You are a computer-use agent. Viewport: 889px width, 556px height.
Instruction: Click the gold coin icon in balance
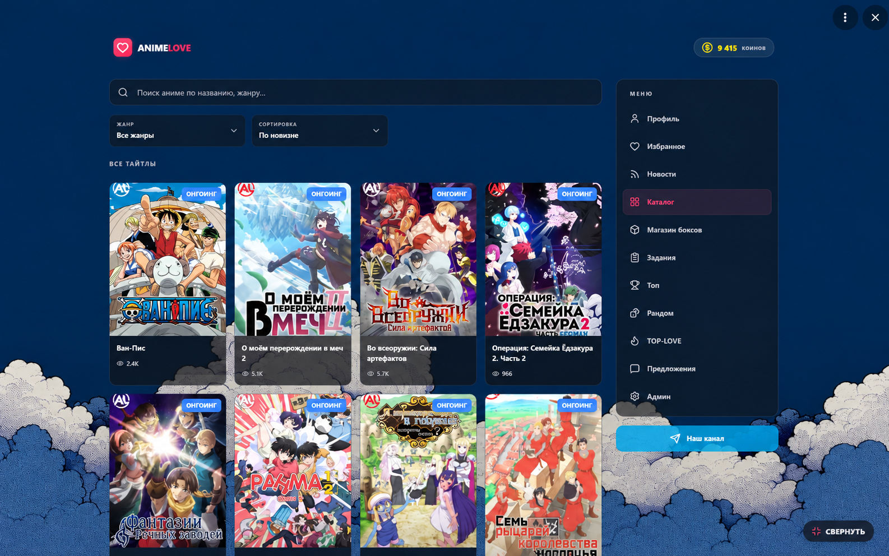(707, 48)
